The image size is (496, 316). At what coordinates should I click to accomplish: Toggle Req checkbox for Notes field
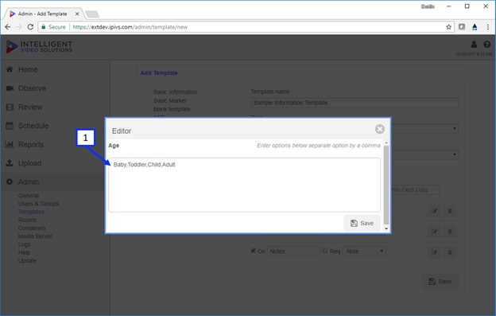click(325, 251)
